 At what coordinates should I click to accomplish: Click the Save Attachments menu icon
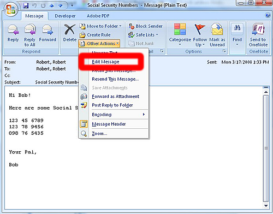(x=84, y=88)
